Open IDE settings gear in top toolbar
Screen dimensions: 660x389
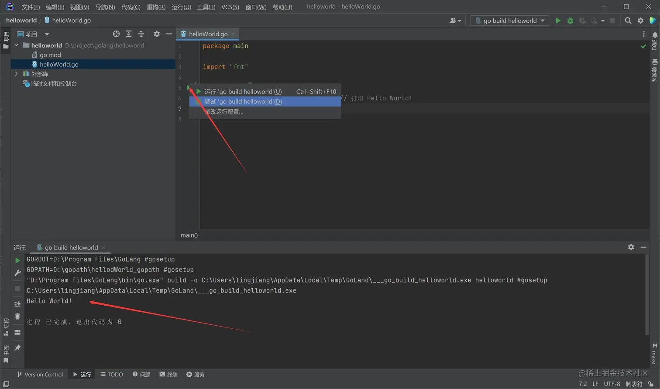click(640, 21)
